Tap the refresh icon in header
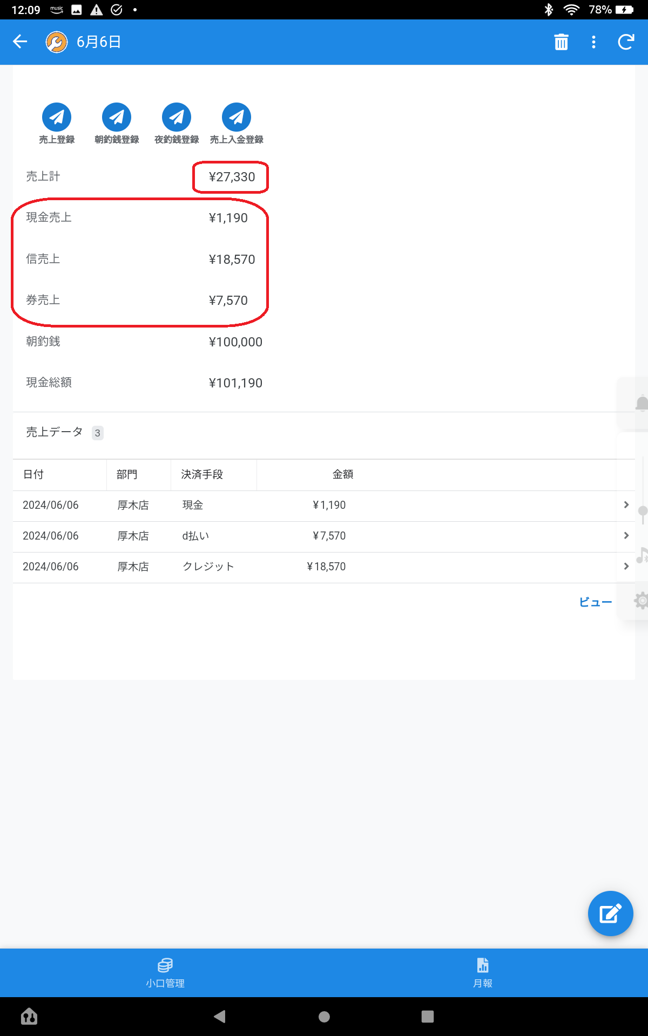This screenshot has width=648, height=1036. 626,42
